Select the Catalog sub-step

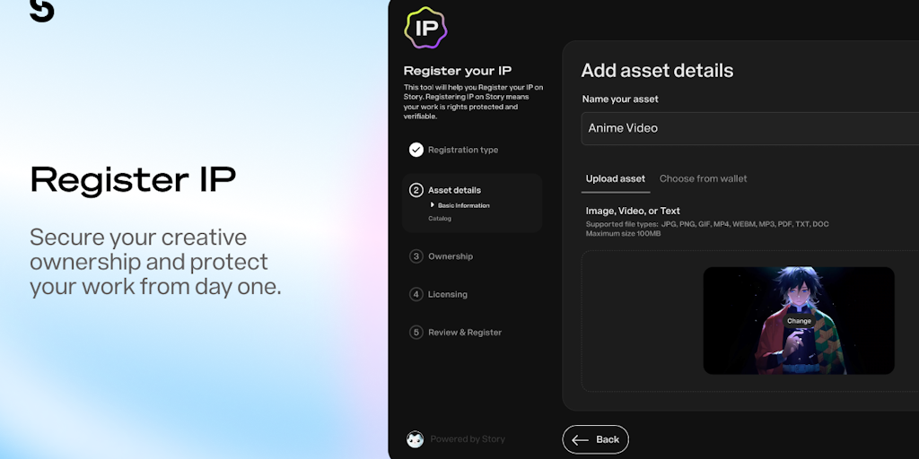tap(440, 219)
